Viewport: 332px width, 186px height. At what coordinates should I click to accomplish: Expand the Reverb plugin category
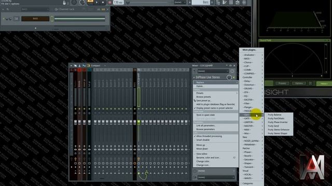252,156
